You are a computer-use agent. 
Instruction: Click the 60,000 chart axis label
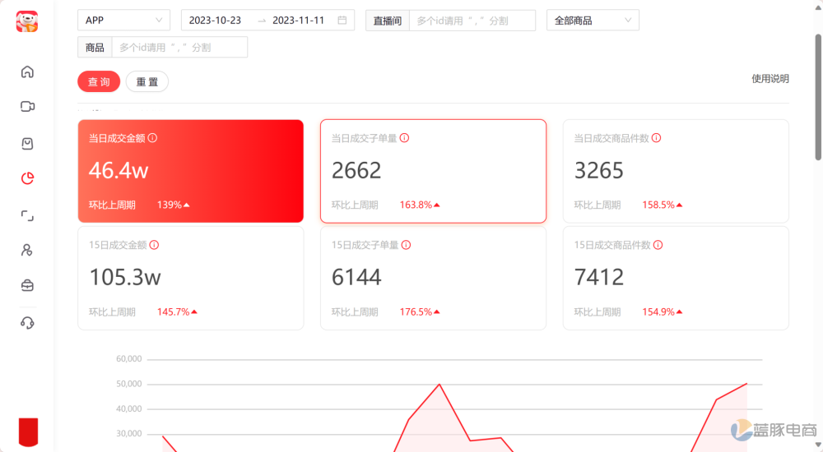128,358
